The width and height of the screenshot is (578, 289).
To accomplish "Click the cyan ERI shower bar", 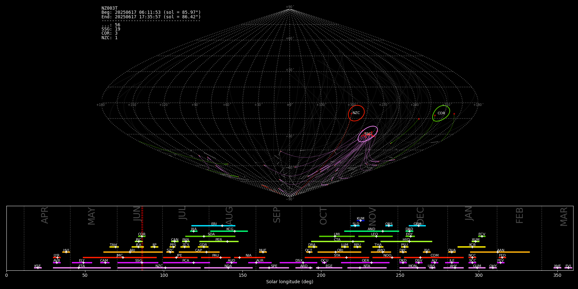I will (213, 226).
